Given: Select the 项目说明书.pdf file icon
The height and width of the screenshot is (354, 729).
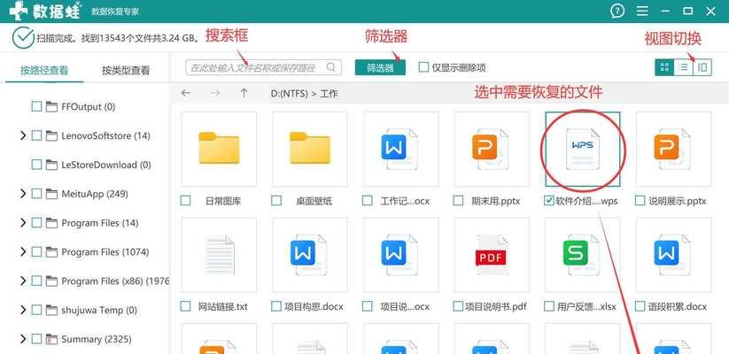Looking at the screenshot, I should coord(492,255).
